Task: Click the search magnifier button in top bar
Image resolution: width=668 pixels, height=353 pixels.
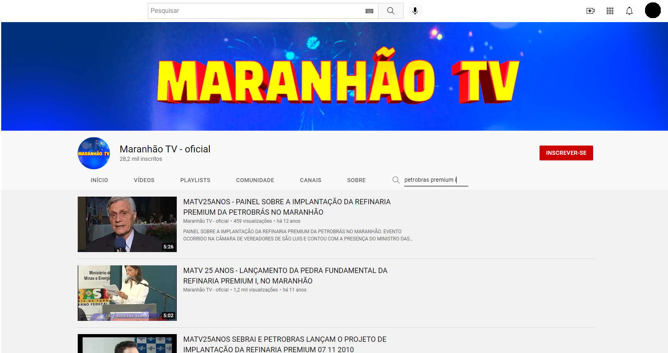Action: coord(391,11)
